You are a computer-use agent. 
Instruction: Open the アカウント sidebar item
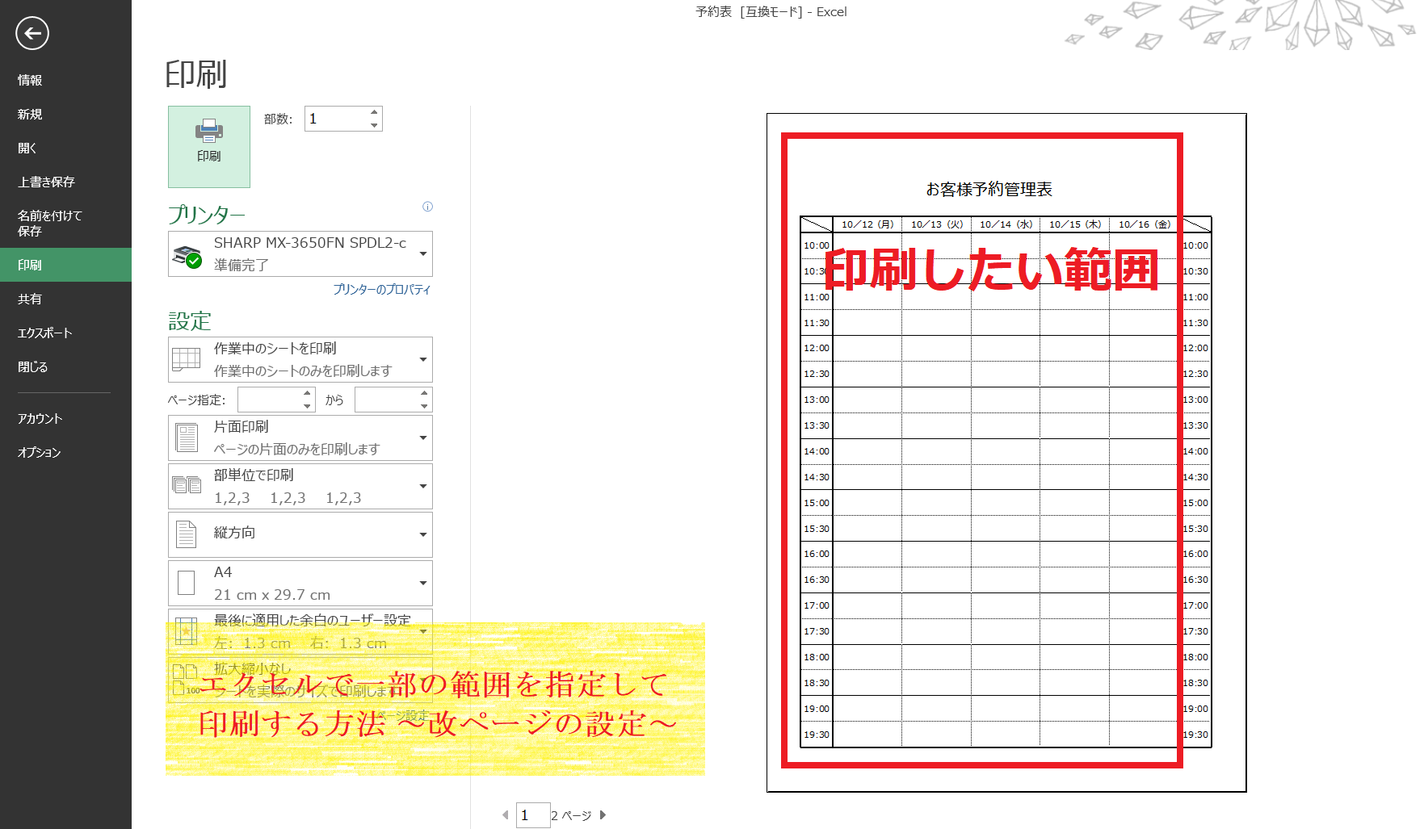65,418
